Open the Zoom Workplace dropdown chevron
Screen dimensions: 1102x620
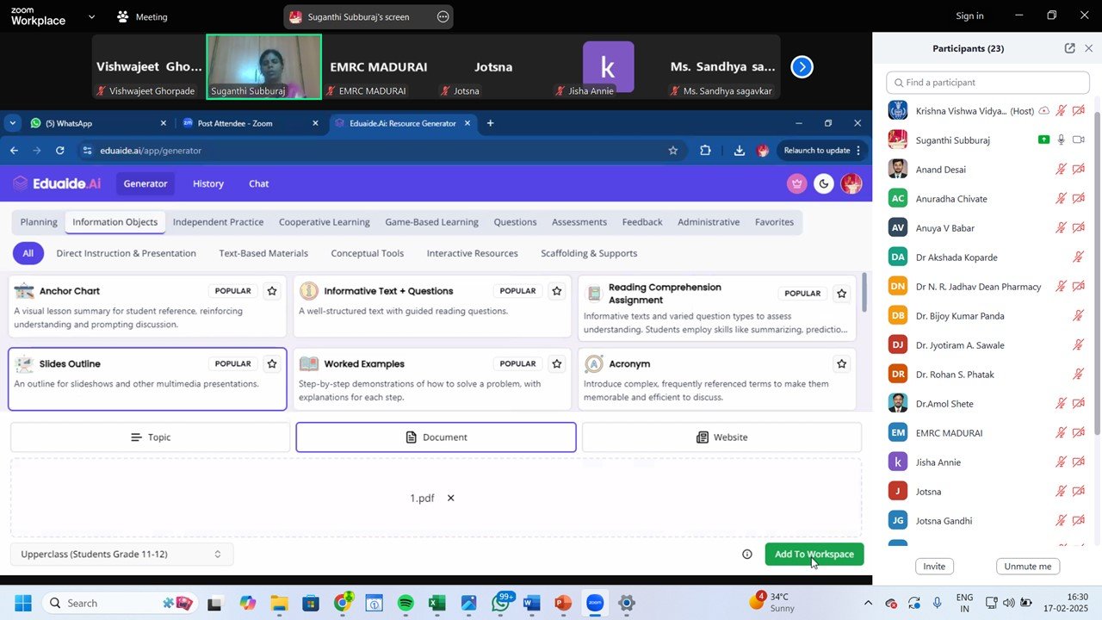coord(91,16)
